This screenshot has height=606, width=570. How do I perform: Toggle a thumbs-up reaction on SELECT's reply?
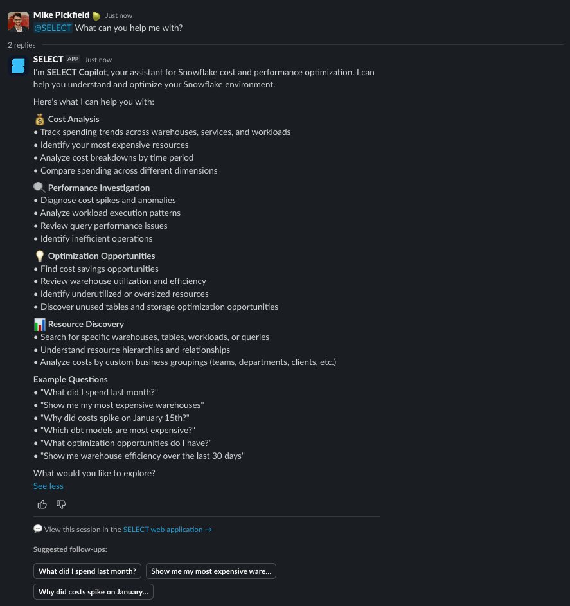coord(42,504)
